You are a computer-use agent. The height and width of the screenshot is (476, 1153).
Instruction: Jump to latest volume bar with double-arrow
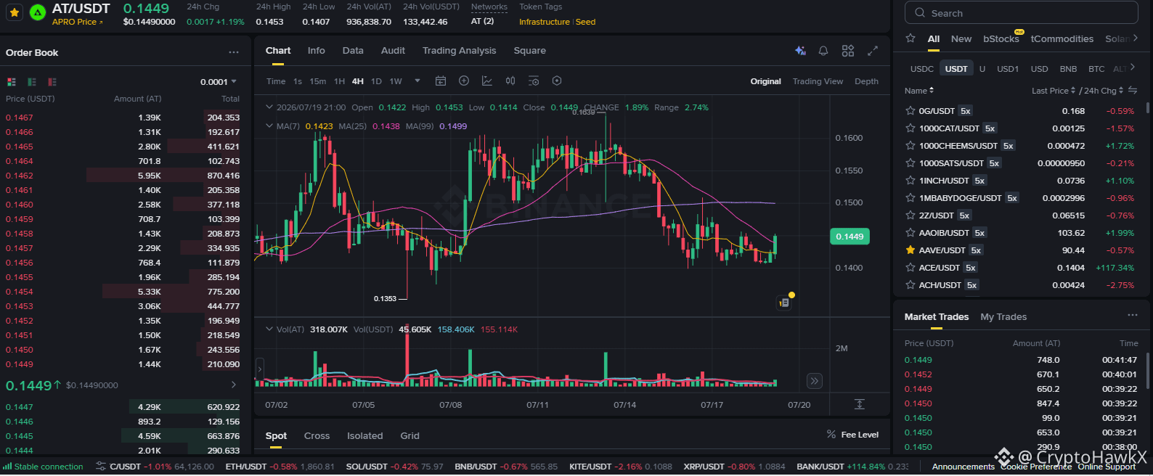coord(815,381)
